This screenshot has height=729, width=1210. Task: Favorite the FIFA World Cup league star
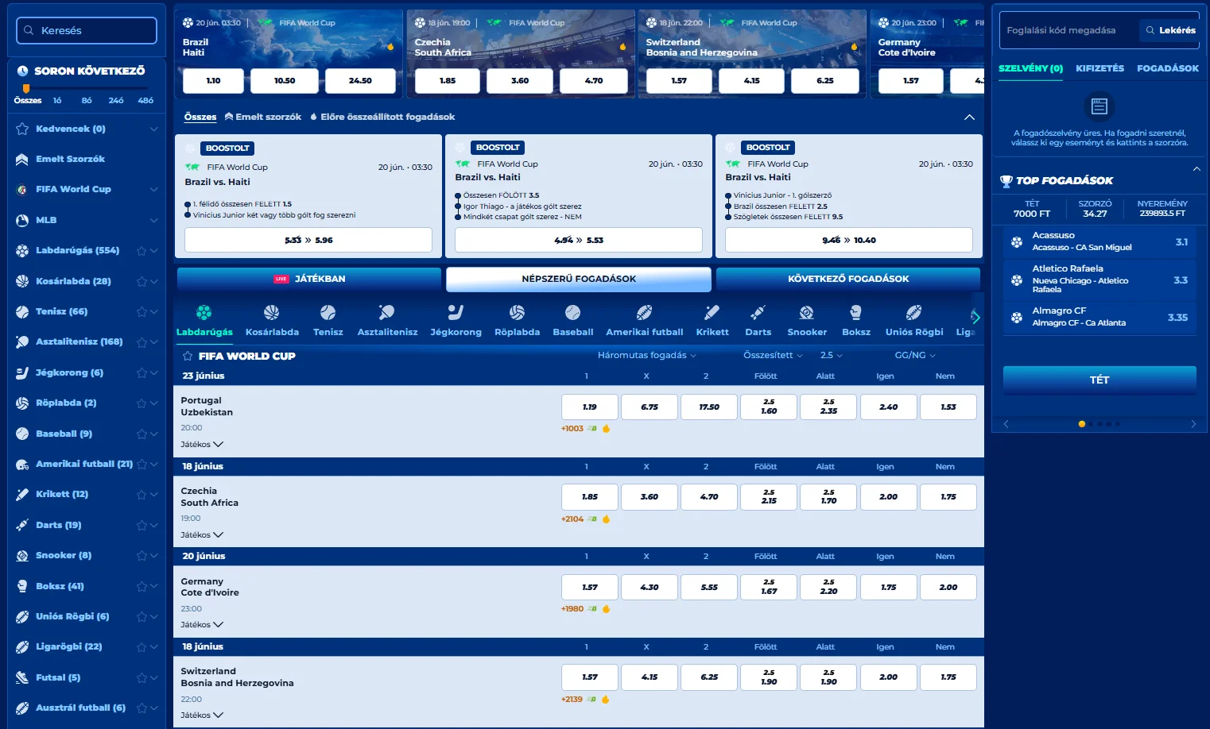(188, 356)
